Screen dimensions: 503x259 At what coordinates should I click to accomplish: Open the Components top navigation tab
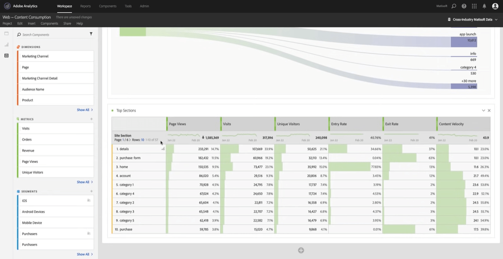pos(108,6)
